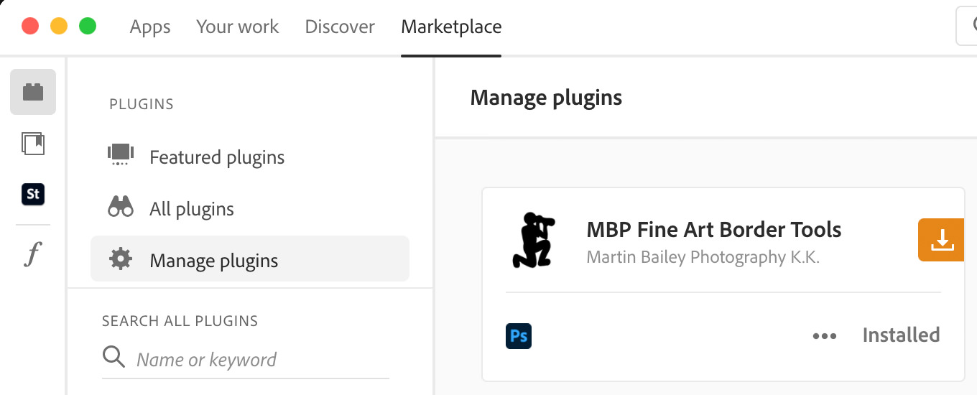The image size is (977, 395).
Task: Open the MBP Fine Art Border Tools title
Action: (x=713, y=230)
